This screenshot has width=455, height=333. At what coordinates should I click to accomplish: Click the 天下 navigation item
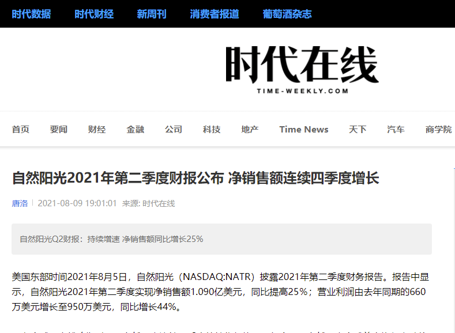point(358,130)
